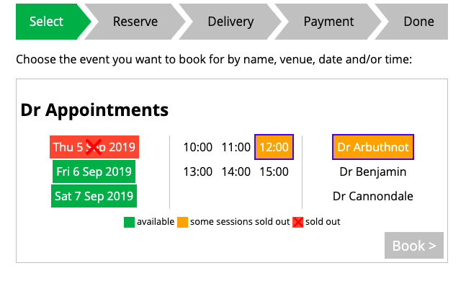
Task: Select Dr Arbuthnot venue option
Action: tap(373, 147)
